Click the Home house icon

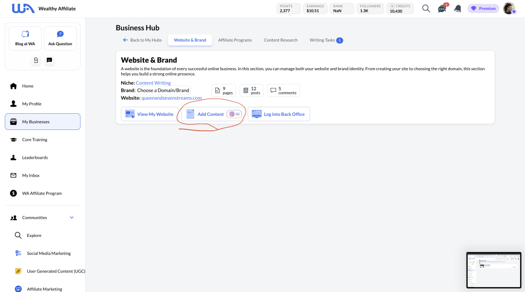tap(14, 86)
